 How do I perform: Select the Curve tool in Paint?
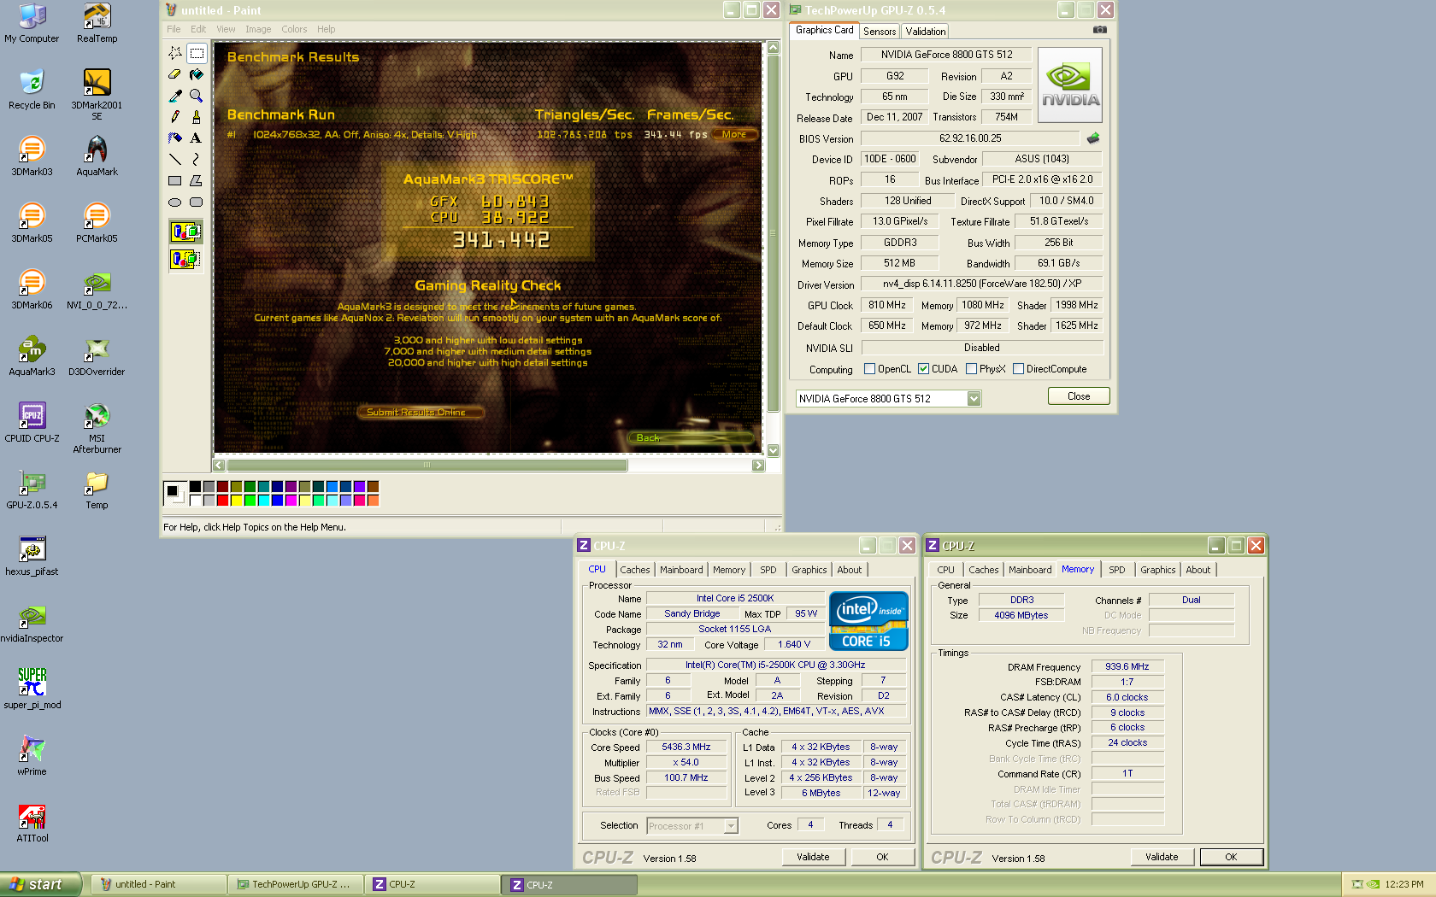point(197,159)
